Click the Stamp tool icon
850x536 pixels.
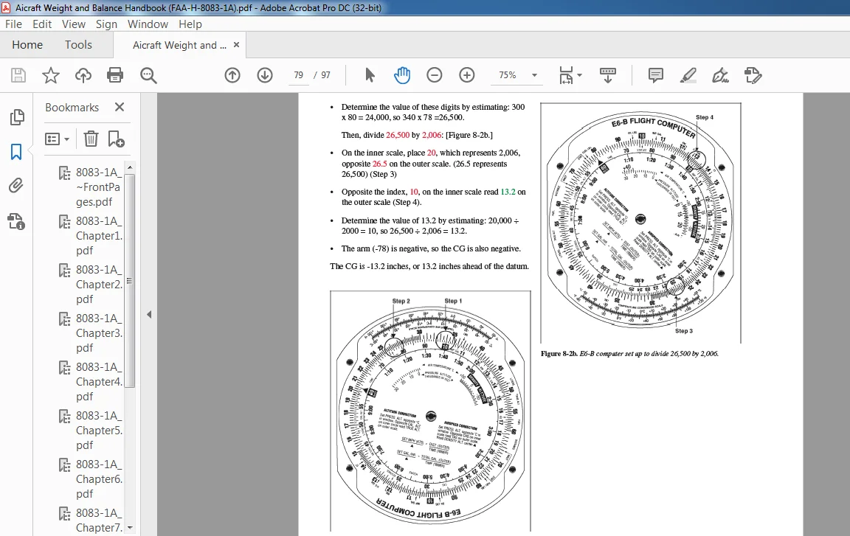point(753,75)
